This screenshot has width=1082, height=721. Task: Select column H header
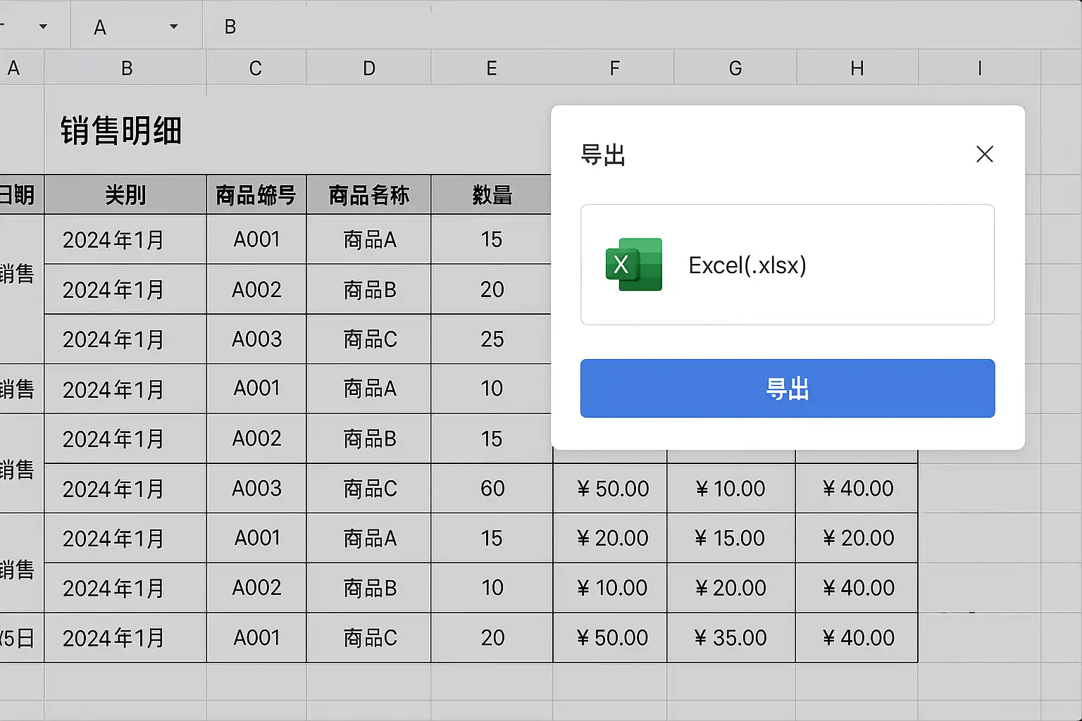(857, 68)
